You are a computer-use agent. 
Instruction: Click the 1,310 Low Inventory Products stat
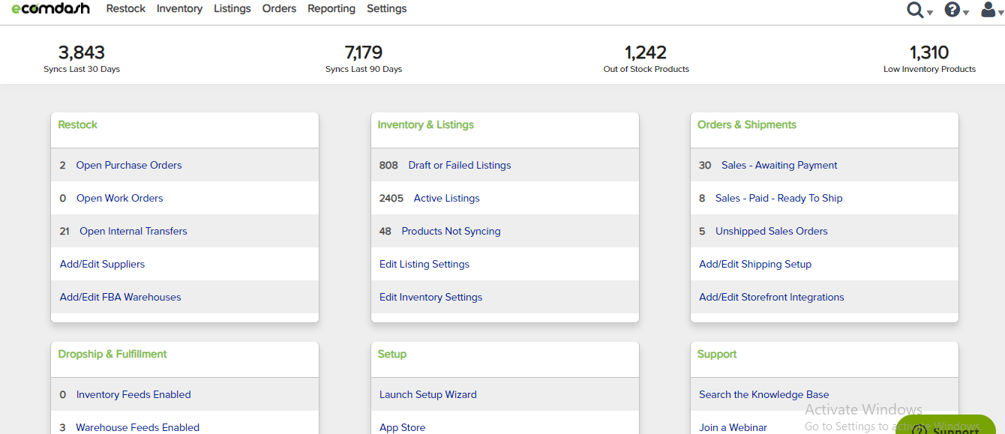(x=929, y=58)
